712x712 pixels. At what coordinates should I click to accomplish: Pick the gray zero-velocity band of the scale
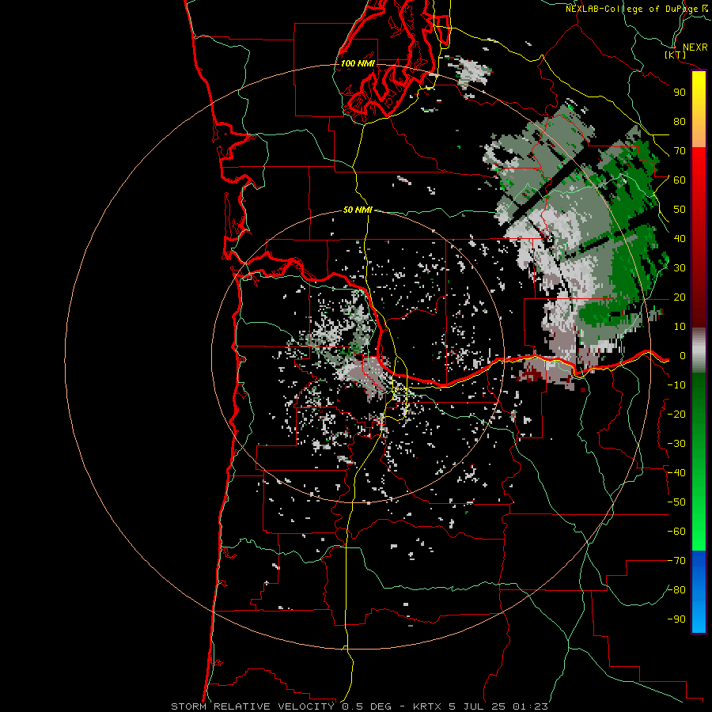(699, 350)
